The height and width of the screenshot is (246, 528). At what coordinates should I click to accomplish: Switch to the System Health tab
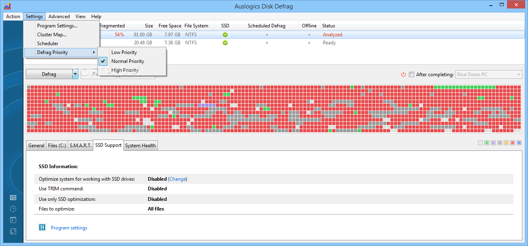click(x=140, y=146)
